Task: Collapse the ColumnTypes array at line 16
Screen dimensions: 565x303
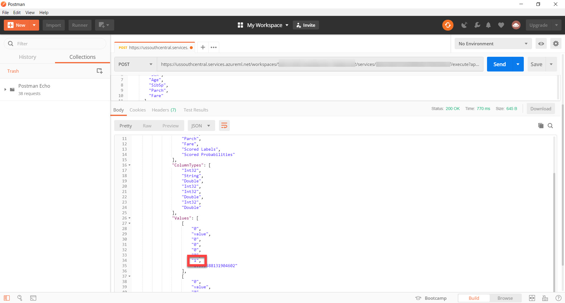Action: [x=129, y=165]
